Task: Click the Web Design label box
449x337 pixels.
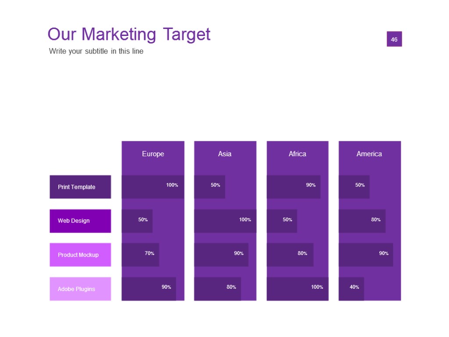Action: (80, 221)
